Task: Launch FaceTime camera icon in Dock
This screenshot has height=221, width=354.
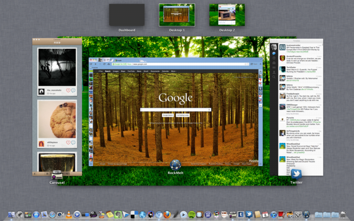Action: click(x=60, y=214)
